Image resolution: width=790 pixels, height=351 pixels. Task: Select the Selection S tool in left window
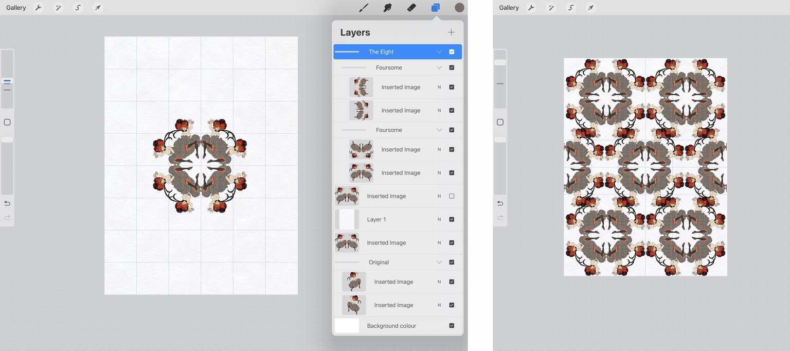pyautogui.click(x=78, y=8)
